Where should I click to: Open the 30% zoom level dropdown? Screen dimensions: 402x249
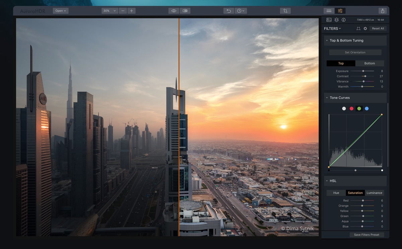click(110, 11)
